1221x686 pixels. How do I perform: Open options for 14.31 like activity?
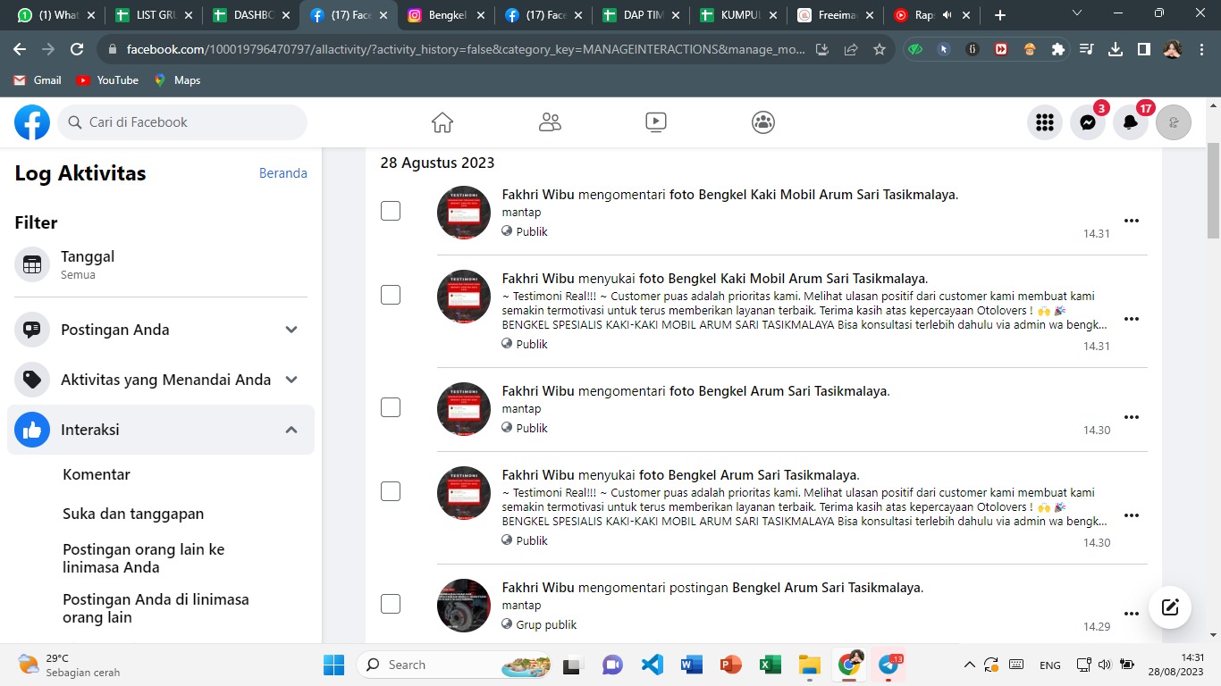(x=1132, y=319)
